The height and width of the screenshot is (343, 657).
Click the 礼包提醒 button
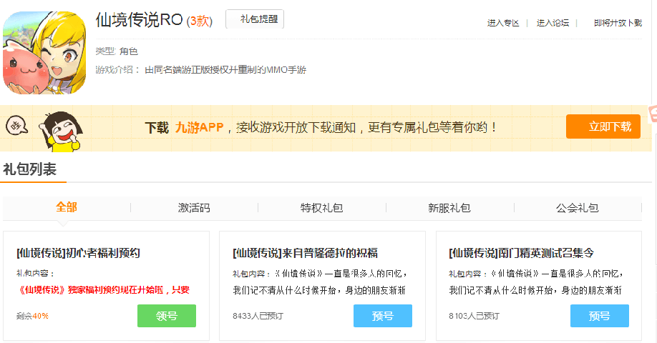(x=255, y=19)
